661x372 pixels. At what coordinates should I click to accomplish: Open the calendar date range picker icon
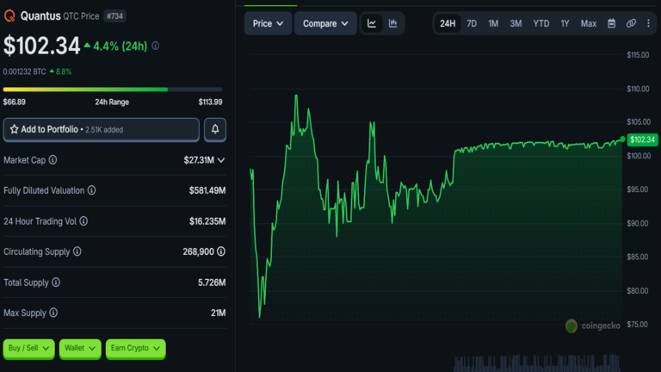pos(611,23)
